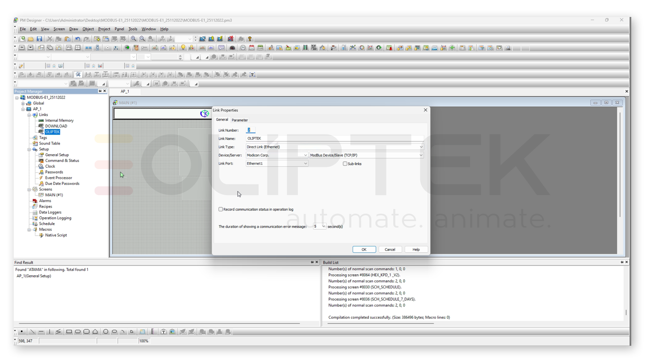The height and width of the screenshot is (362, 645).
Task: Open the Panel menu
Action: 119,29
